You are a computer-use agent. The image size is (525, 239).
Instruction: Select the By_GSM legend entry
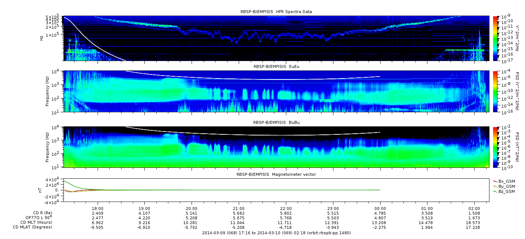point(506,186)
